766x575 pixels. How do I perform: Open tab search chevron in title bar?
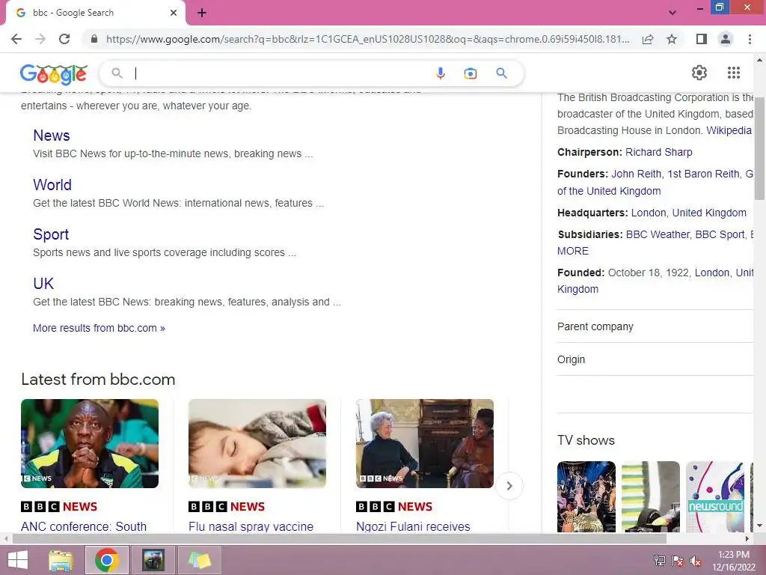[x=672, y=13]
